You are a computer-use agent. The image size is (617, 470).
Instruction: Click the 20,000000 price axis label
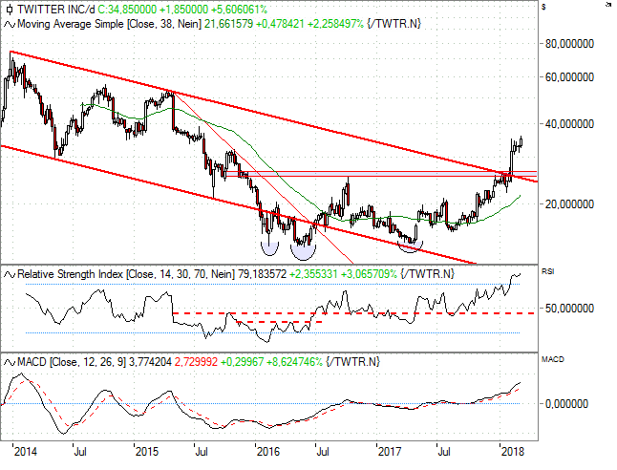(x=569, y=204)
